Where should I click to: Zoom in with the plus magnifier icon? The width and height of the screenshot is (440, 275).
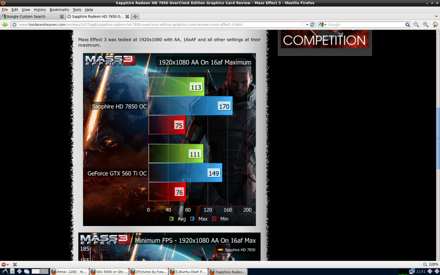point(426,24)
